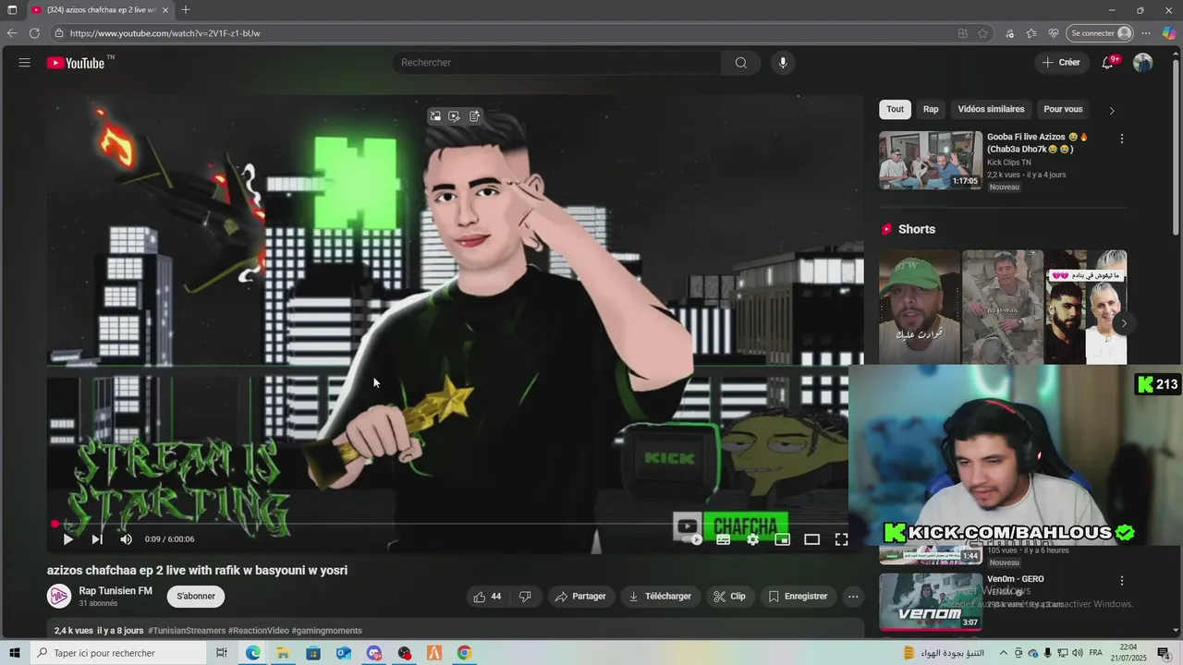Toggle autoplay switch in the player

[x=691, y=539]
